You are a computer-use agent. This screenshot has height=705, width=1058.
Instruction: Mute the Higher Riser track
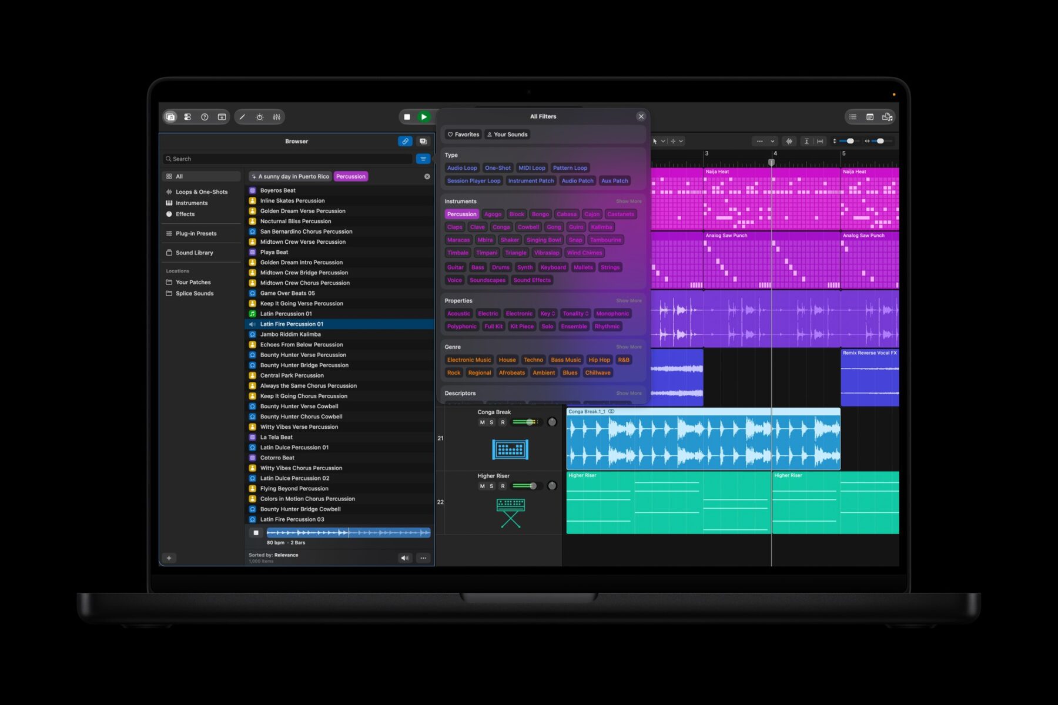[482, 486]
